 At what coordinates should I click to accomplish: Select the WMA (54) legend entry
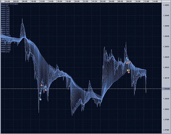click(x=5, y=22)
